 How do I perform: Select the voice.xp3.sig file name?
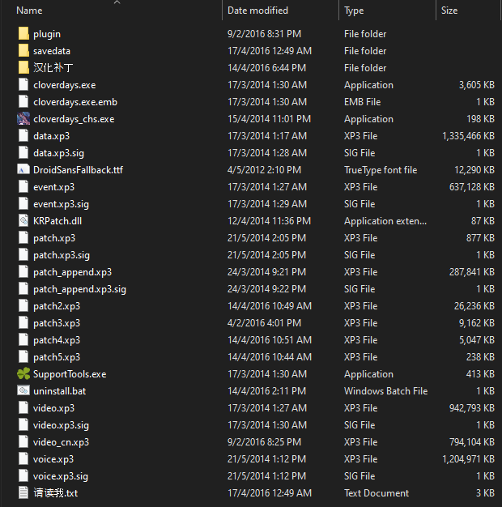61,476
